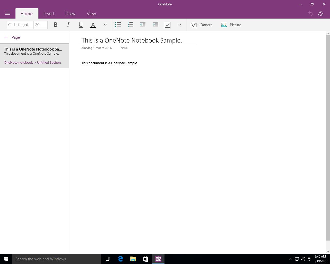Open Camera to capture an image

point(202,25)
